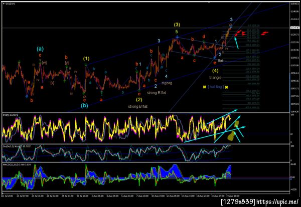
Task: Click the 'flat' label beside wave e
Action: [x=220, y=61]
